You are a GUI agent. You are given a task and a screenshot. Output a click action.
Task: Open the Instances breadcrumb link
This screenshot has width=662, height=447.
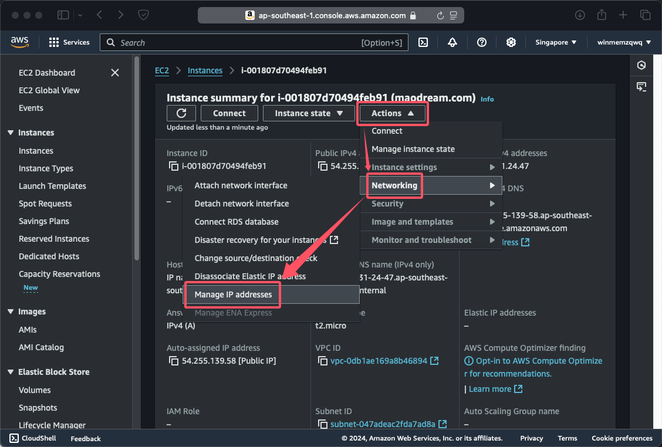[205, 70]
